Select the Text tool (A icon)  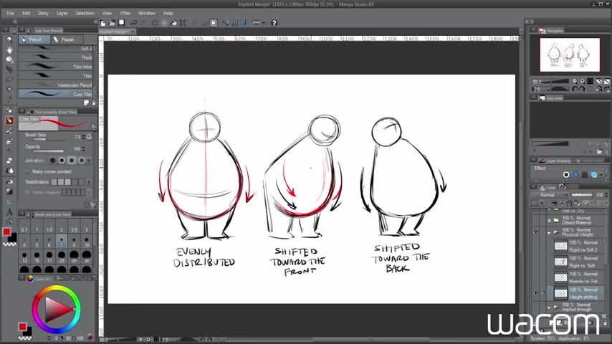click(9, 212)
